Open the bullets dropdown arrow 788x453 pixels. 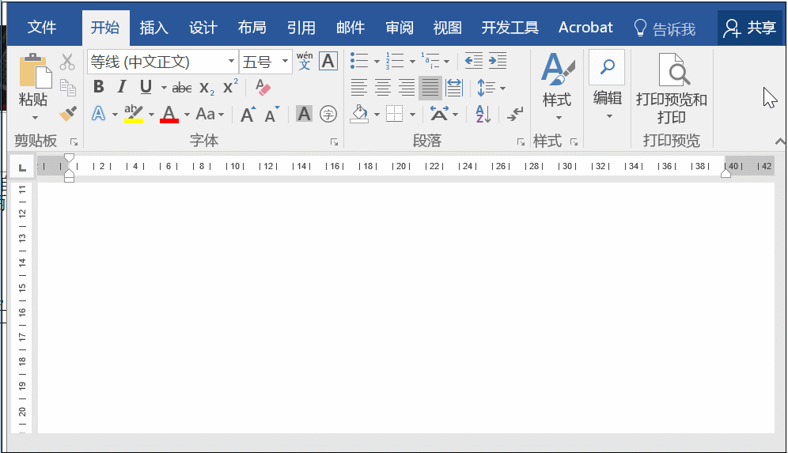[x=377, y=62]
